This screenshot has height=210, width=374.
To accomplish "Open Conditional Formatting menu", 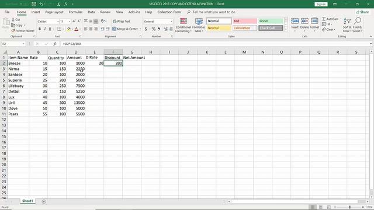I will (x=183, y=25).
